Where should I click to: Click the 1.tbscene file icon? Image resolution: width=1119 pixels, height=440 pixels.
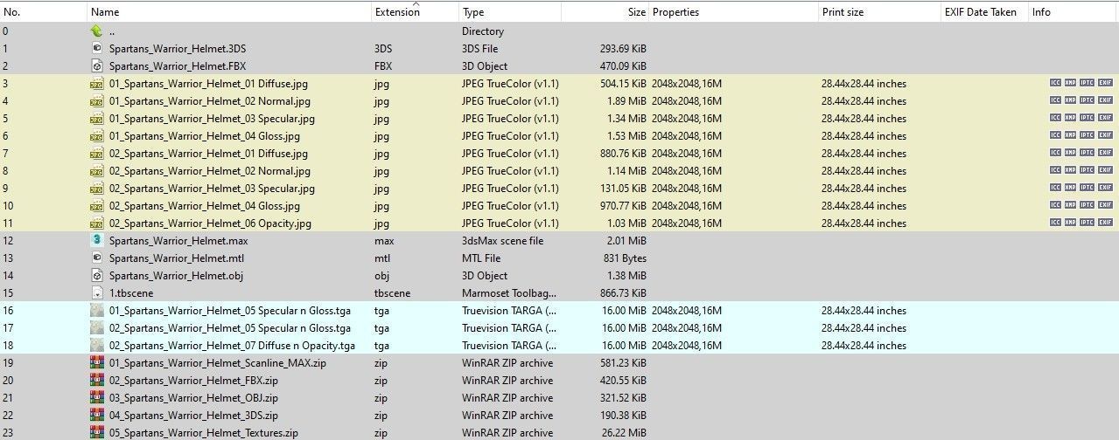pos(96,292)
